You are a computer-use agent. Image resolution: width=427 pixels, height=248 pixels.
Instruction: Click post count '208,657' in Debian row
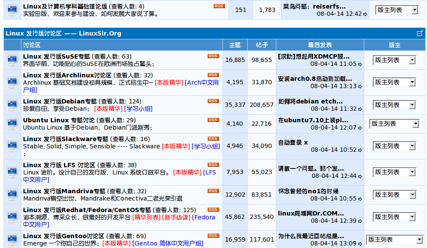click(262, 105)
